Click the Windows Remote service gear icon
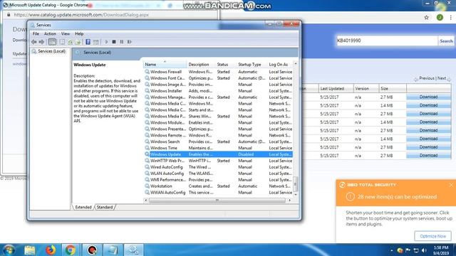 click(x=147, y=135)
